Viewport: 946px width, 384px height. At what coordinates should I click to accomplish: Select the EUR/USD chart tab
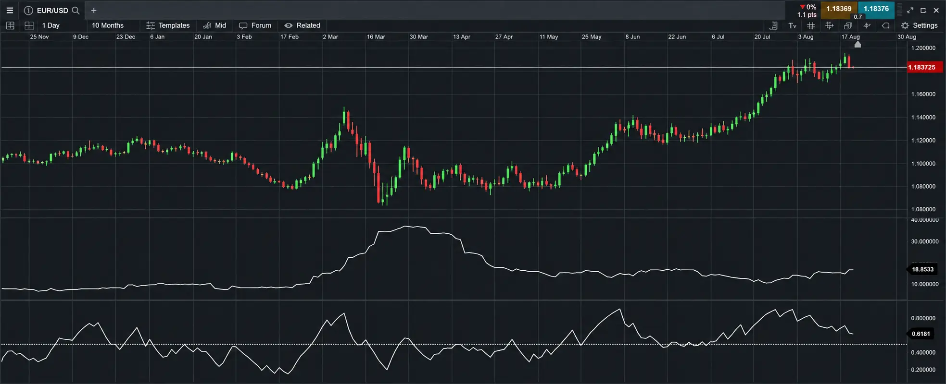pos(52,10)
